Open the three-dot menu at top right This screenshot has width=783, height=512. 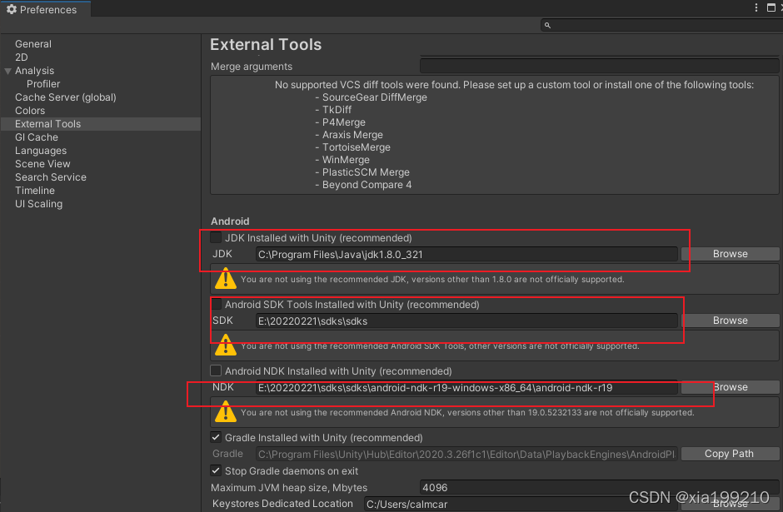pyautogui.click(x=755, y=7)
